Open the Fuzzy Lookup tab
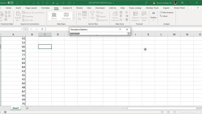This screenshot has height=114, width=202. pos(135,8)
